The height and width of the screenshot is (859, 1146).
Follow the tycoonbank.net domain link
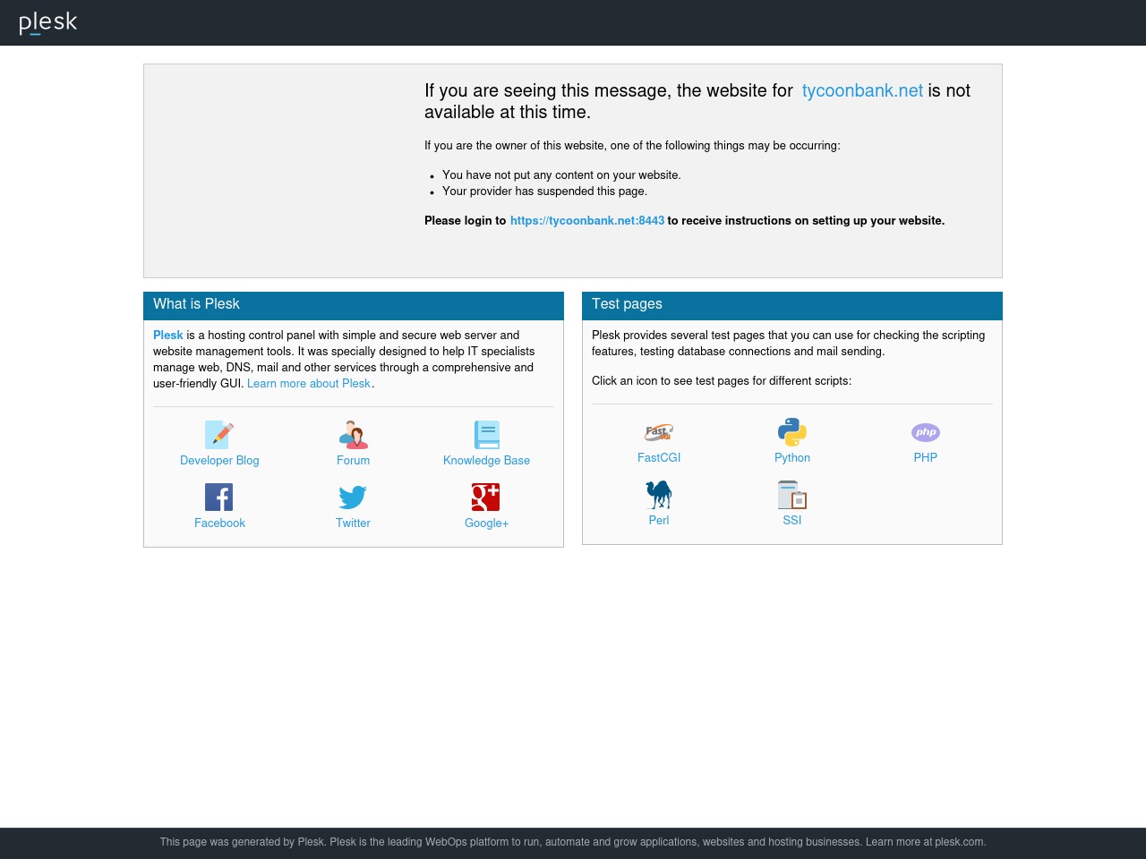point(862,90)
